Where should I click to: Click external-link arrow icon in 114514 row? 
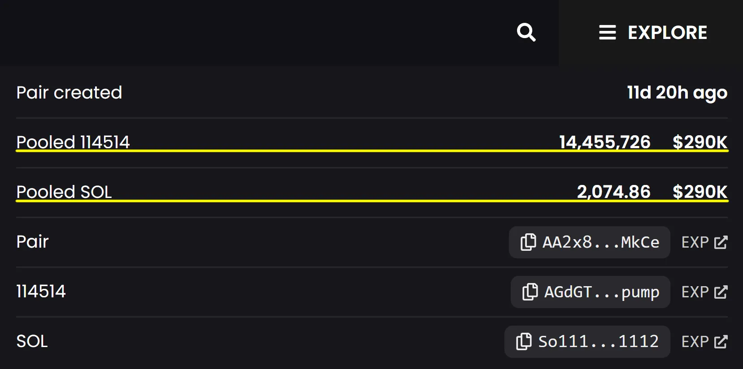721,292
